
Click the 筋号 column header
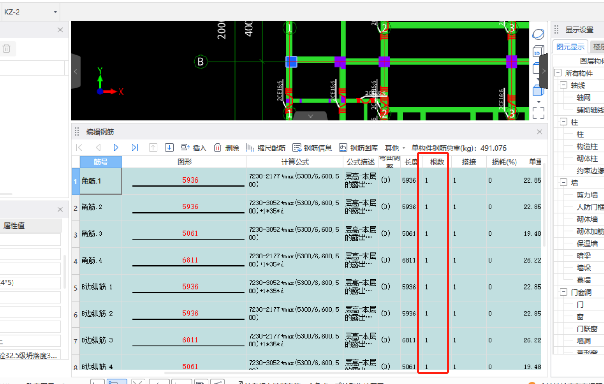101,162
